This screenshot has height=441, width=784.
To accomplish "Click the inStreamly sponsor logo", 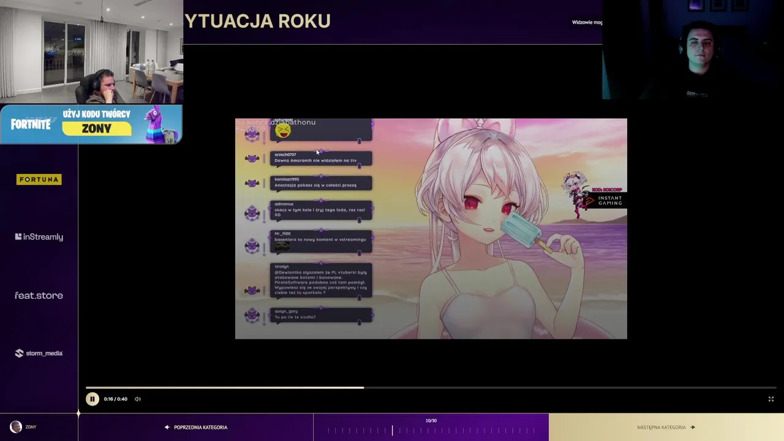I will [x=39, y=237].
